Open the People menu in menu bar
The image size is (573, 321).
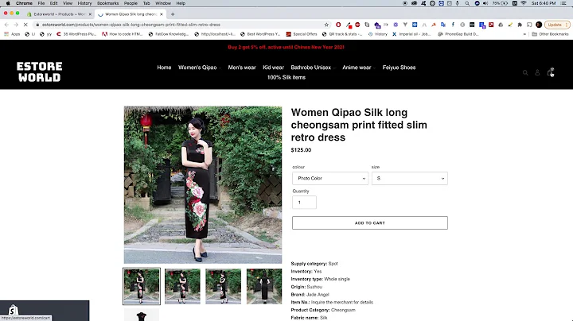131,3
